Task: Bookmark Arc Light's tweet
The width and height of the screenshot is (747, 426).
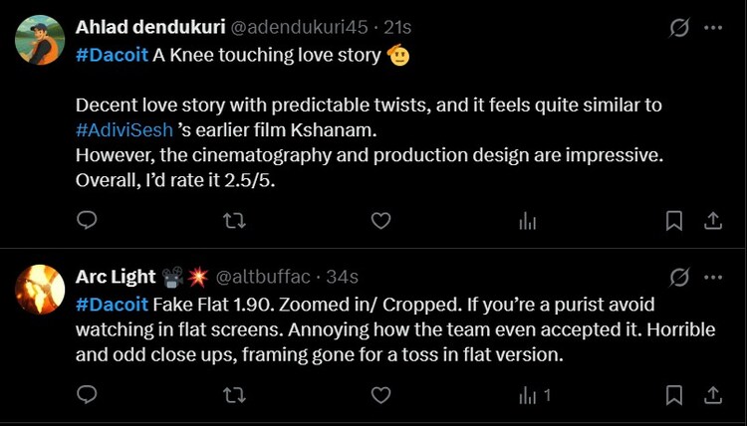Action: 674,395
